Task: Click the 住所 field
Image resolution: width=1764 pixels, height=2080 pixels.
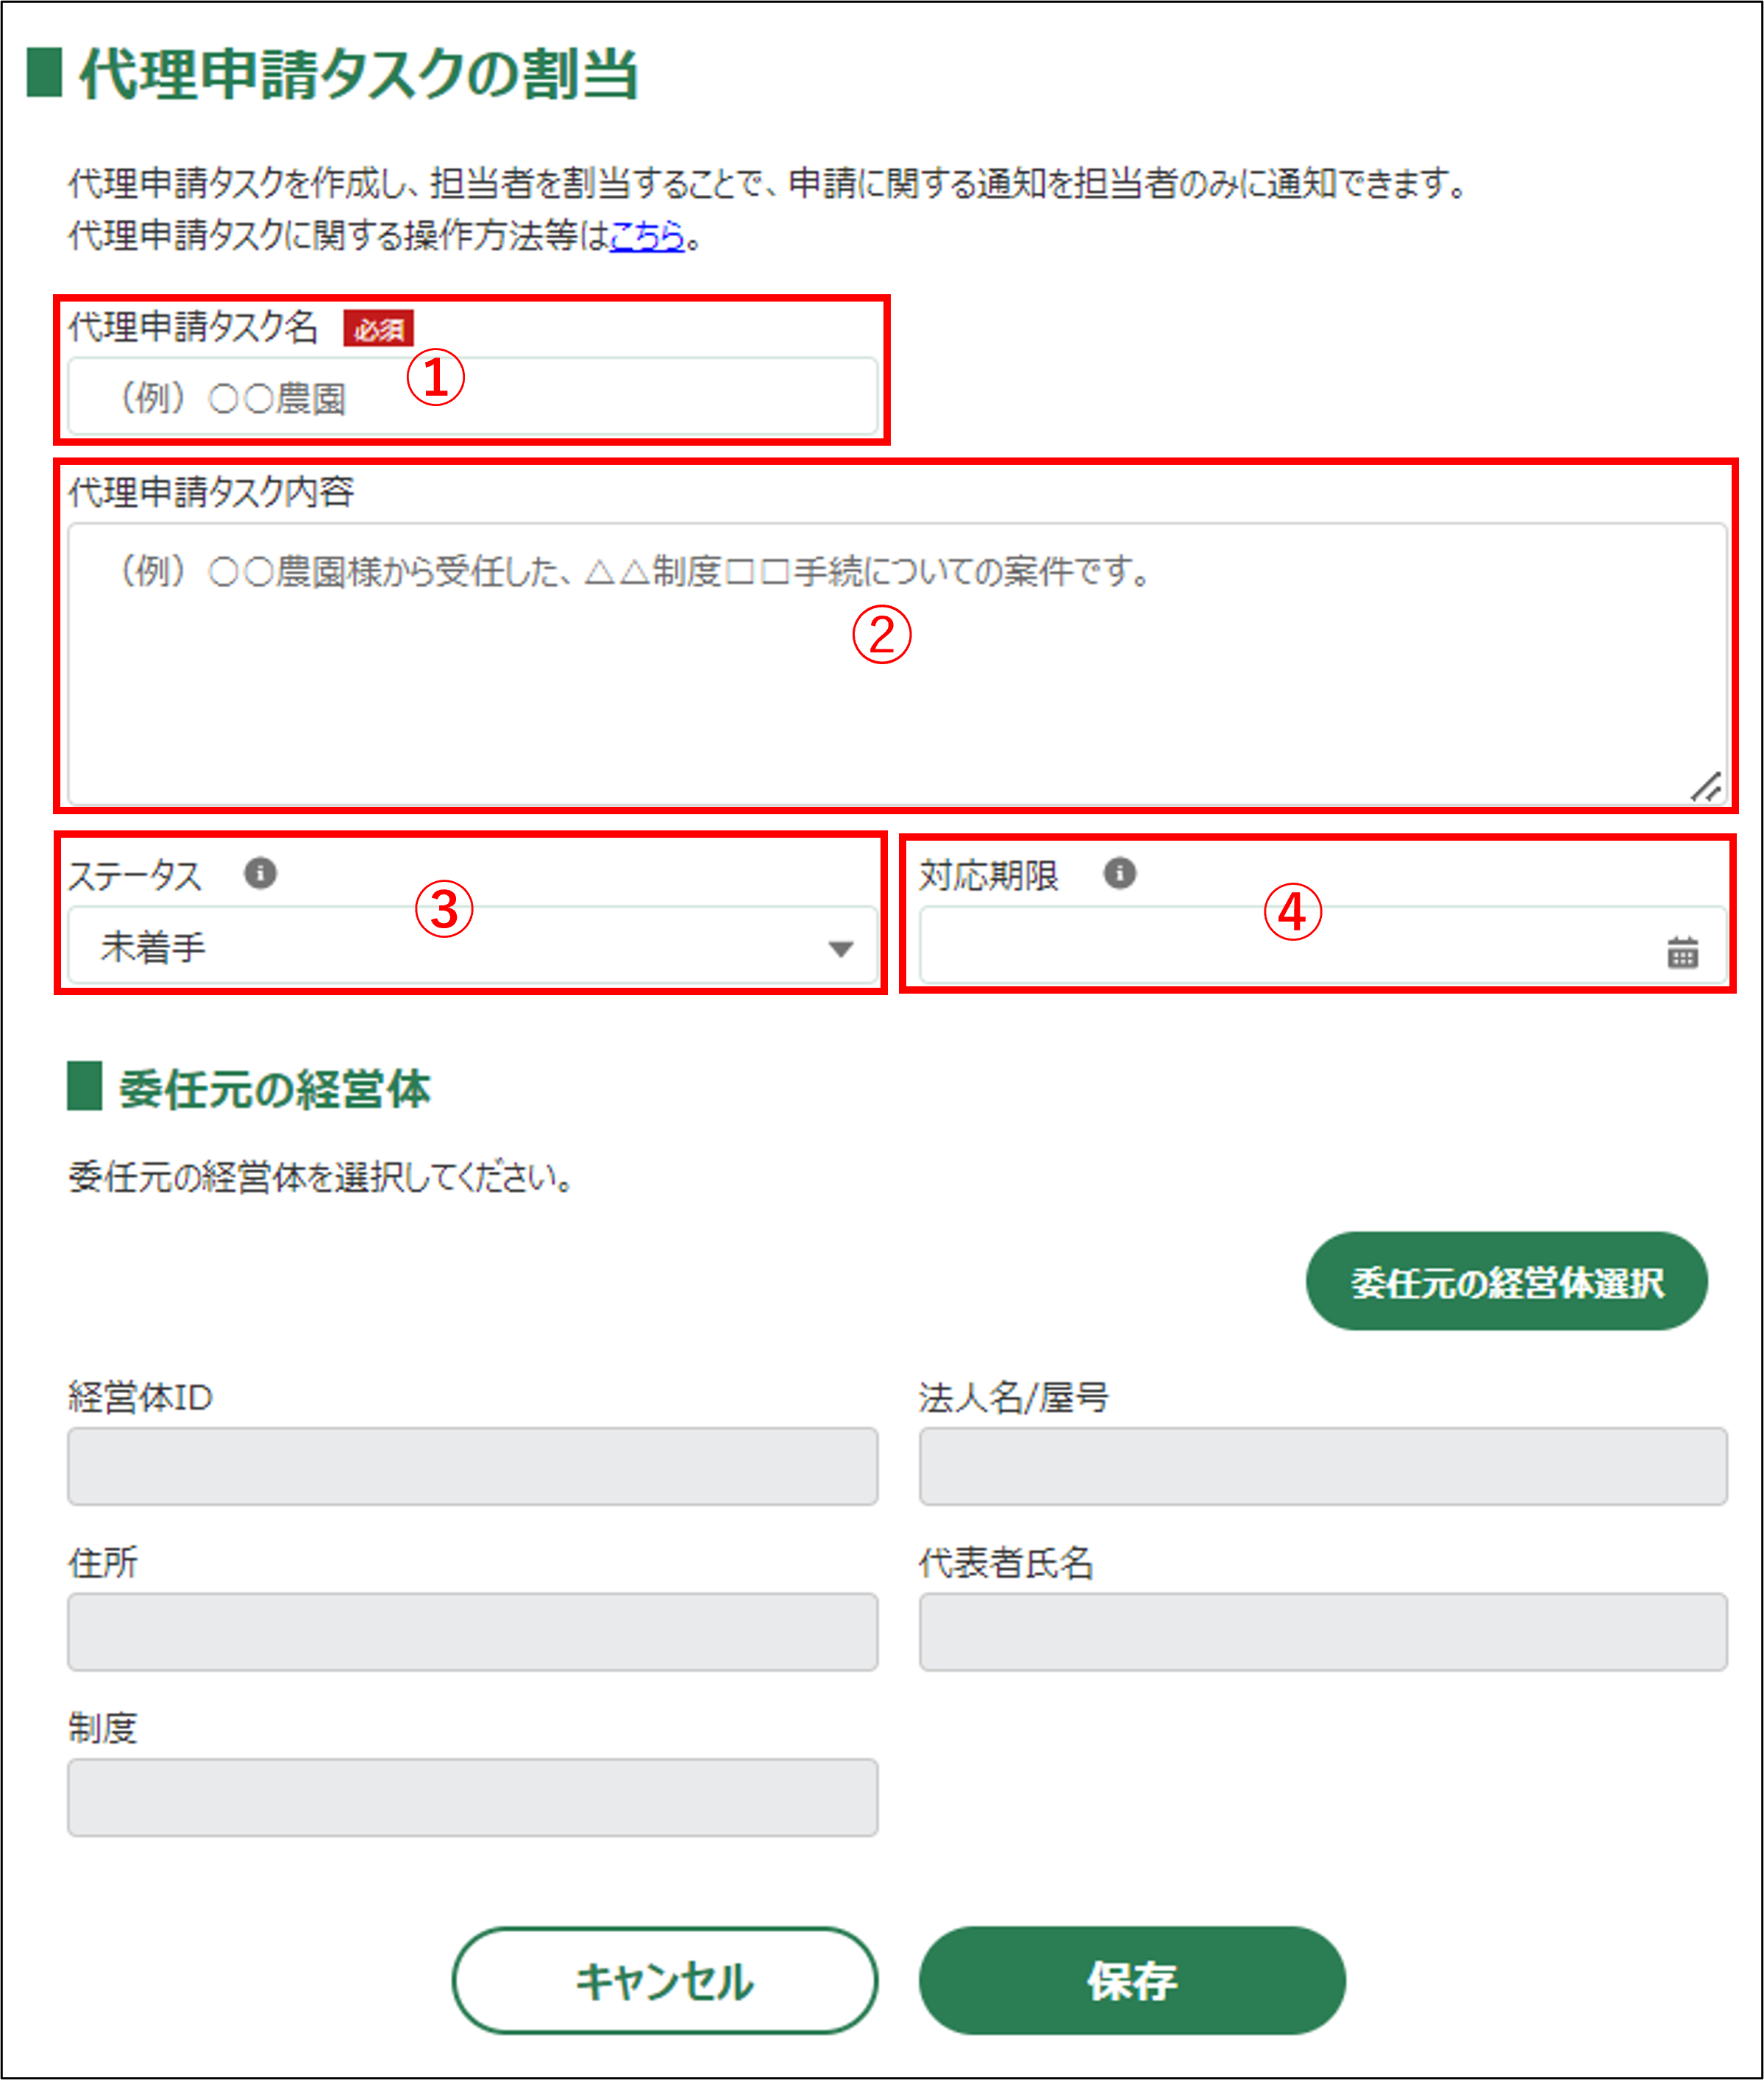Action: 472,1631
